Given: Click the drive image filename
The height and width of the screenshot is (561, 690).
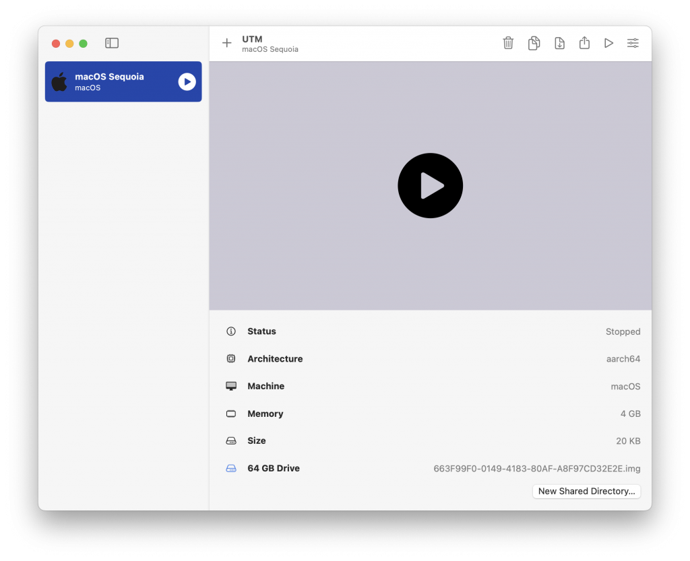Looking at the screenshot, I should [536, 468].
